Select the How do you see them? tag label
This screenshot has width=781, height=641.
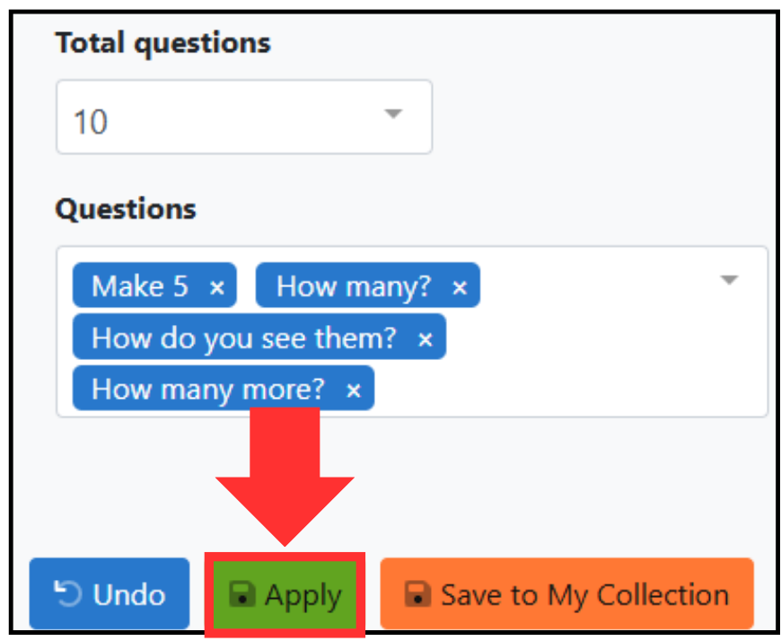(244, 339)
